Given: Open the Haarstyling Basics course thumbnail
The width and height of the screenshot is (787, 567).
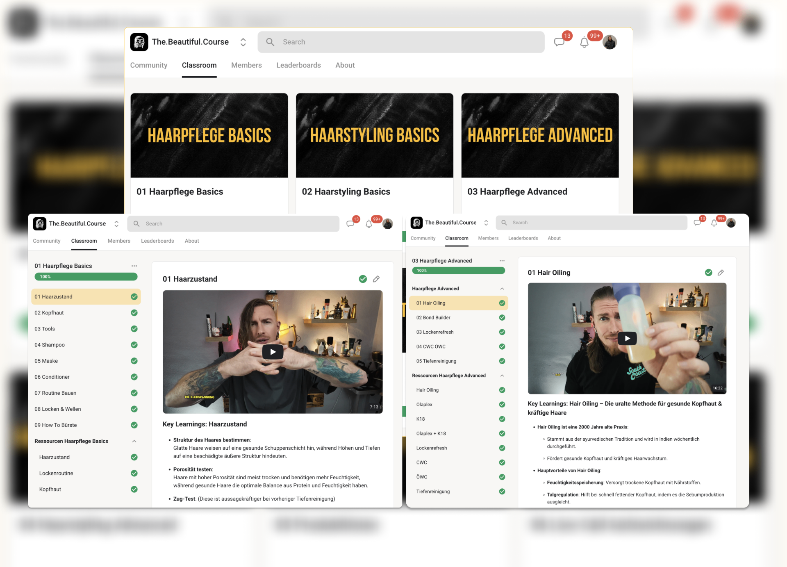Looking at the screenshot, I should pos(374,135).
